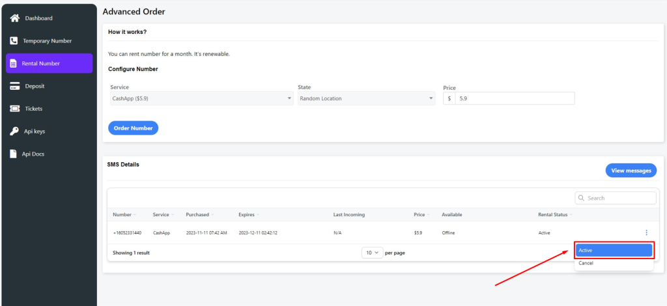Click the Rental Number SIM icon

tap(13, 64)
